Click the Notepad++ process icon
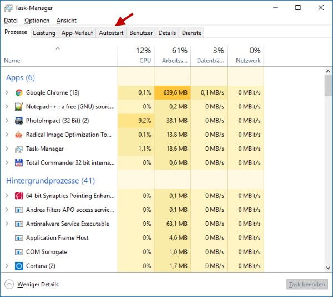This screenshot has height=297, width=333. click(19, 107)
